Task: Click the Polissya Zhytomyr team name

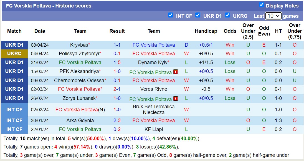Action: pos(79,53)
